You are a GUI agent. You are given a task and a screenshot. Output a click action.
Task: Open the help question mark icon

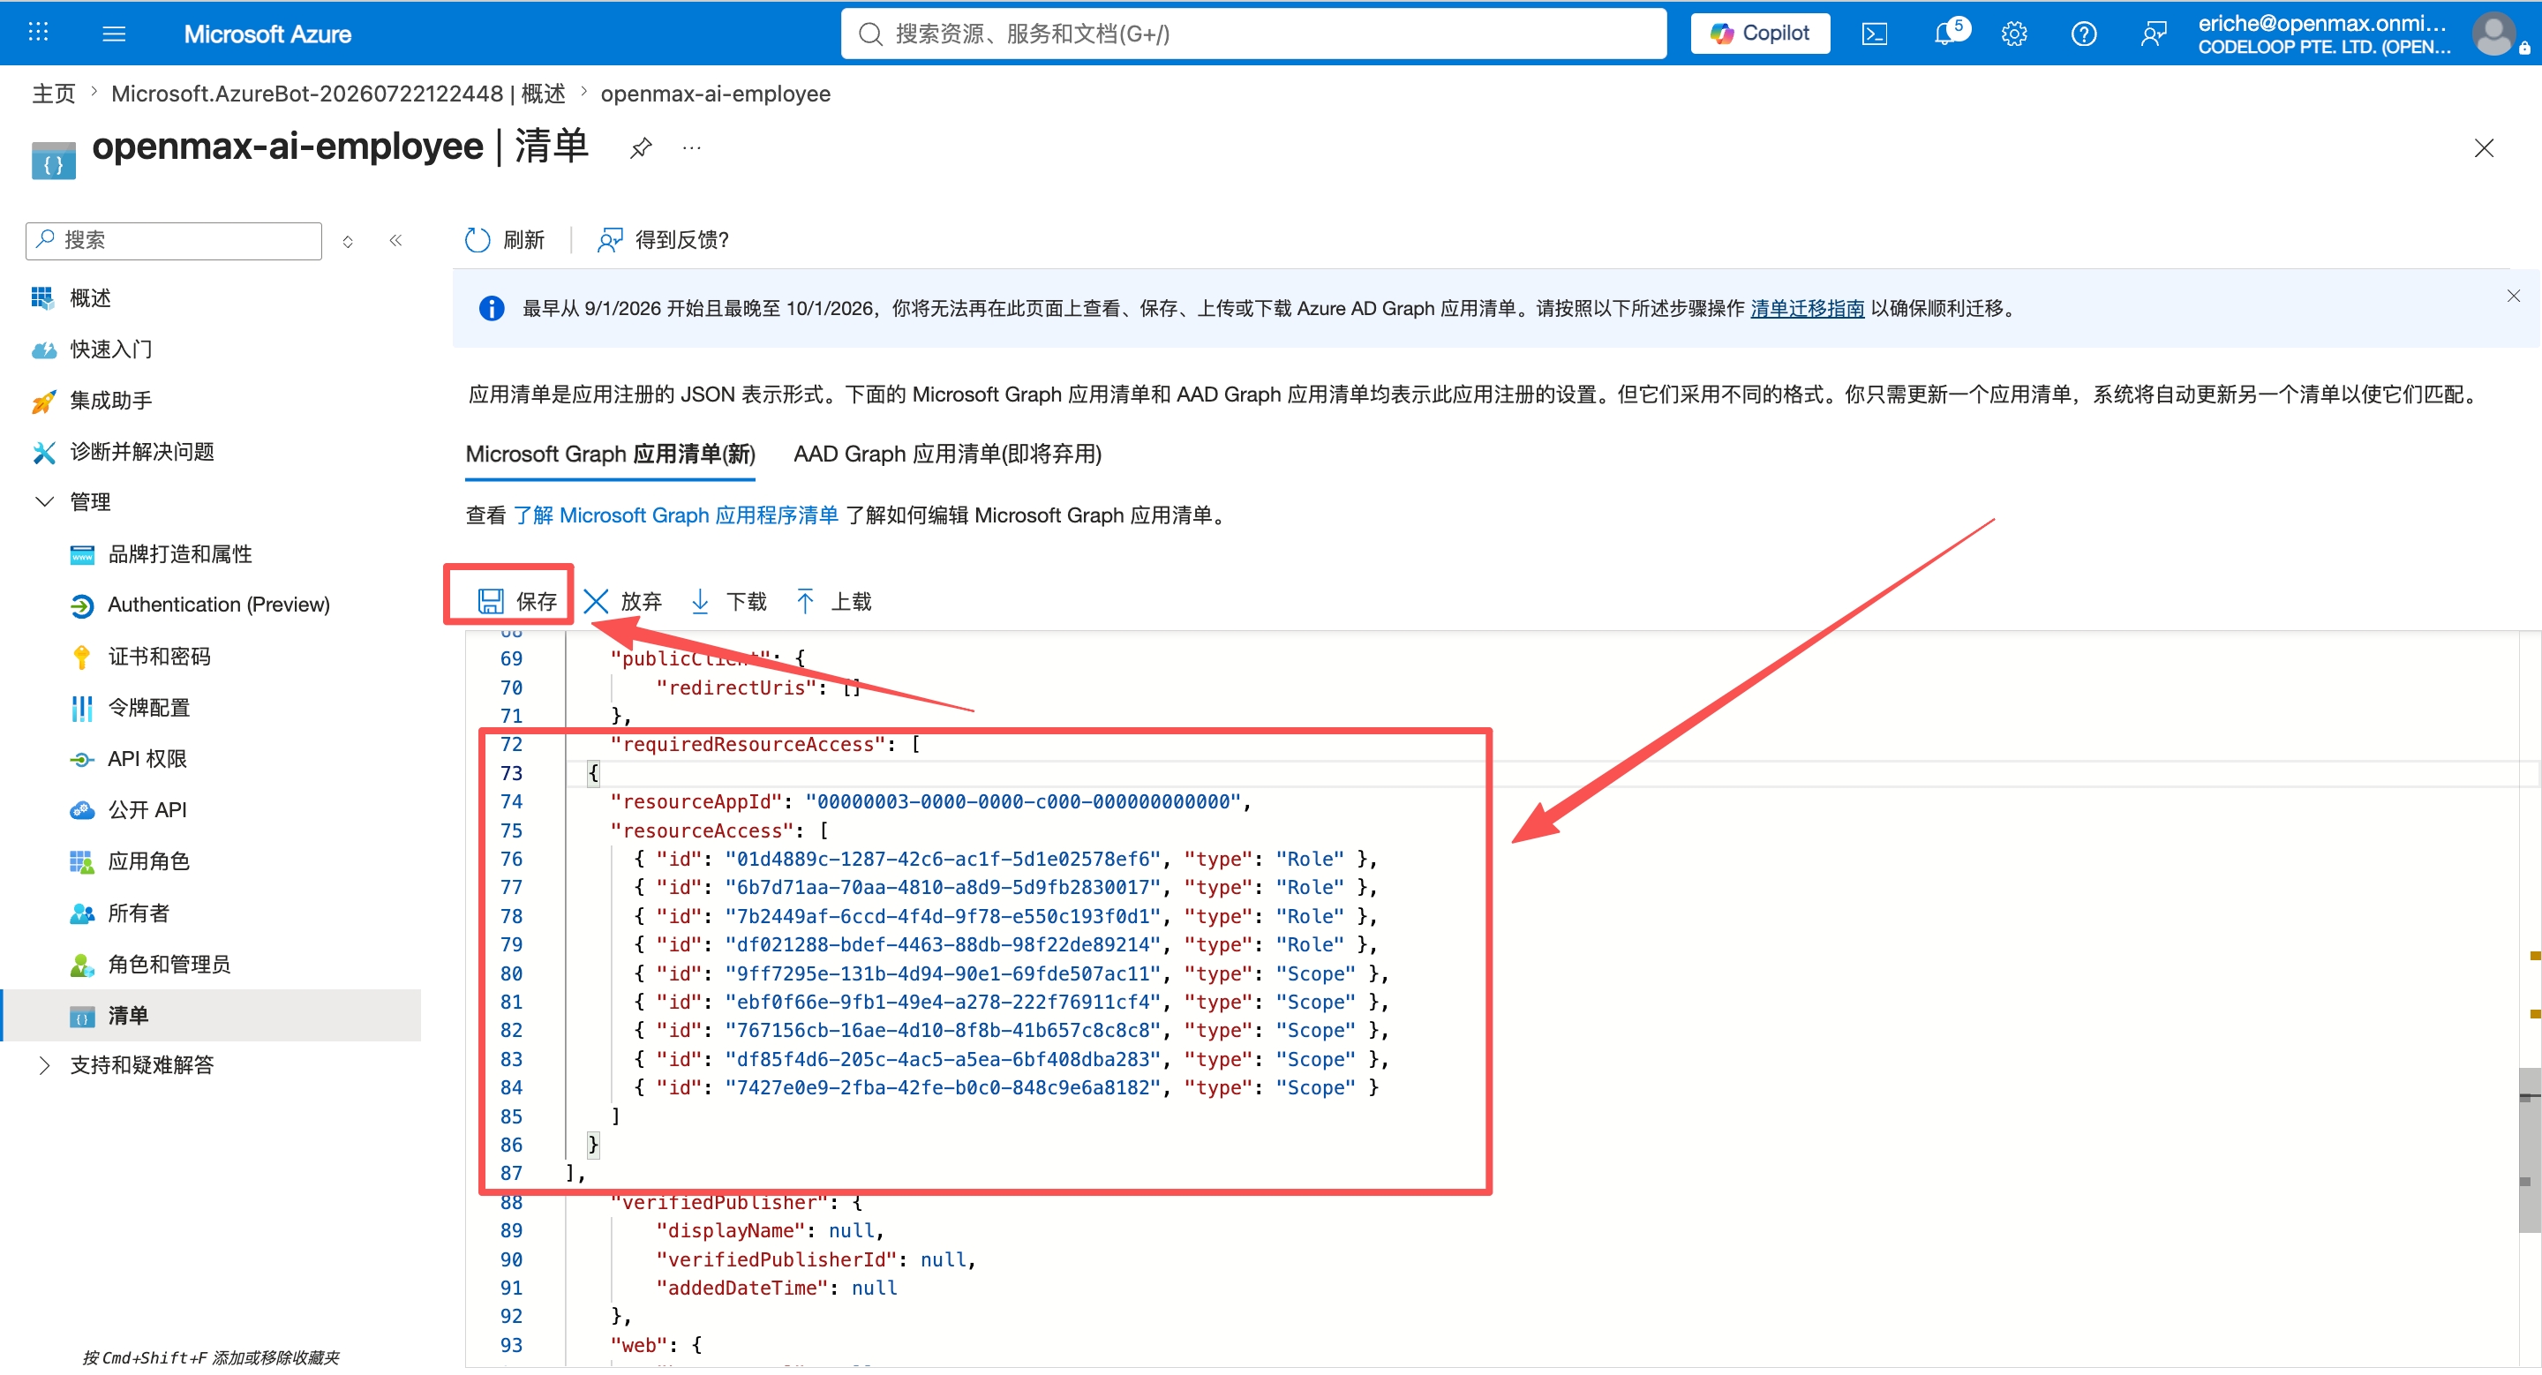2083,34
